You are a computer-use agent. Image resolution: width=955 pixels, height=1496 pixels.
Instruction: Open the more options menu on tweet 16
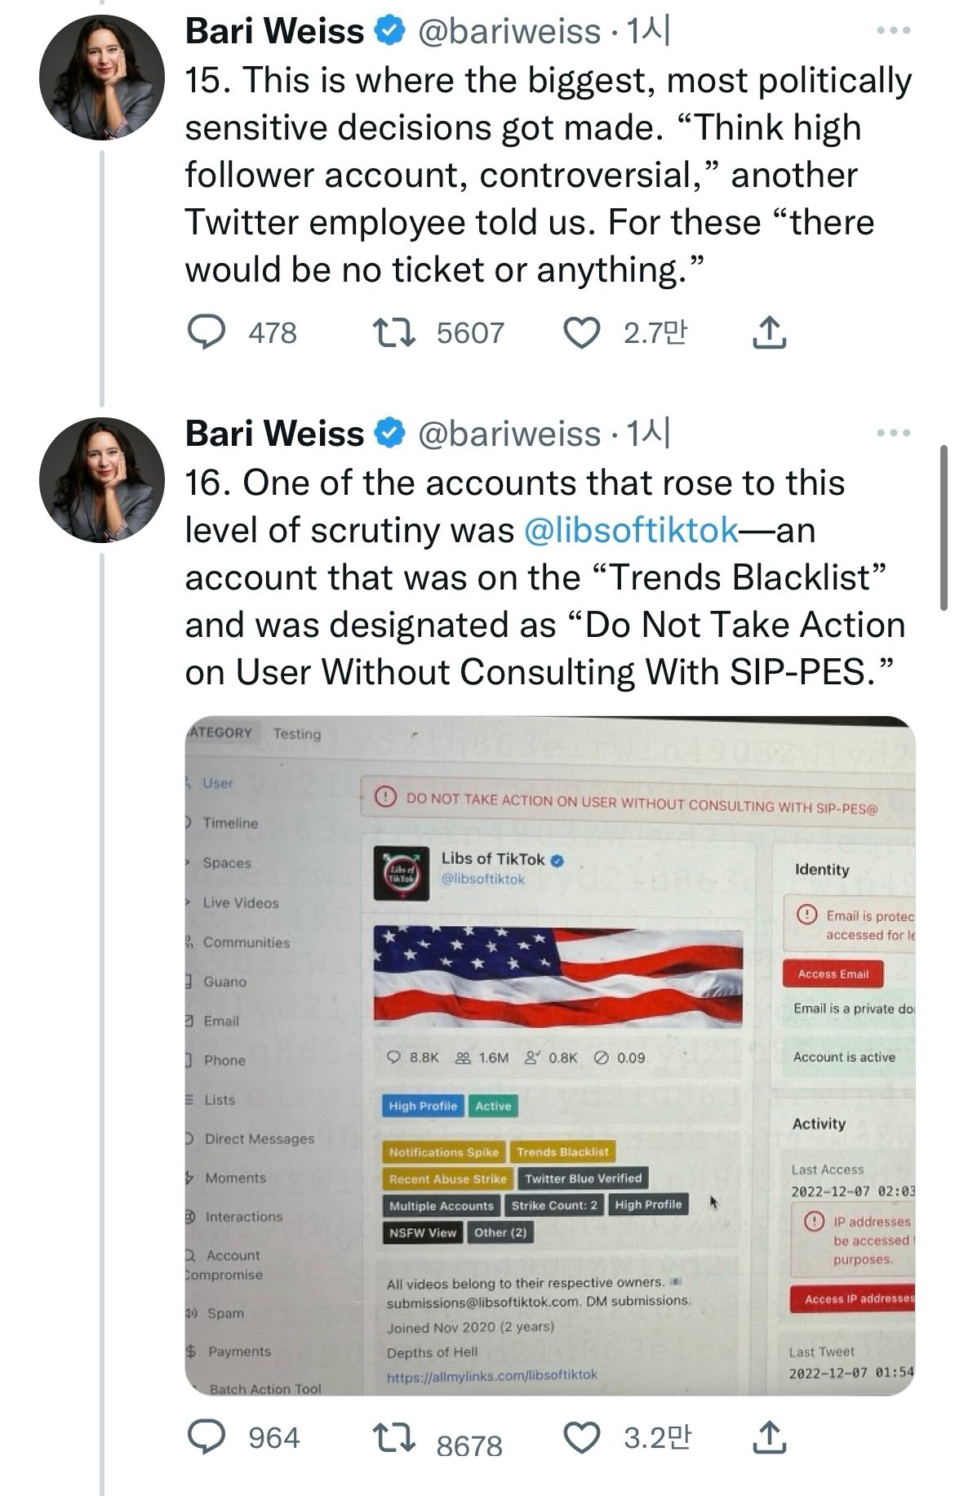click(x=893, y=433)
